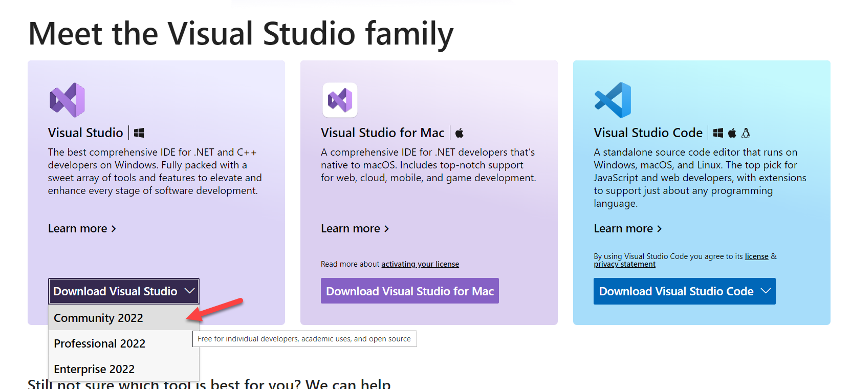851x389 pixels.
Task: Pick Enterprise 2022 in the download menu
Action: [x=94, y=369]
